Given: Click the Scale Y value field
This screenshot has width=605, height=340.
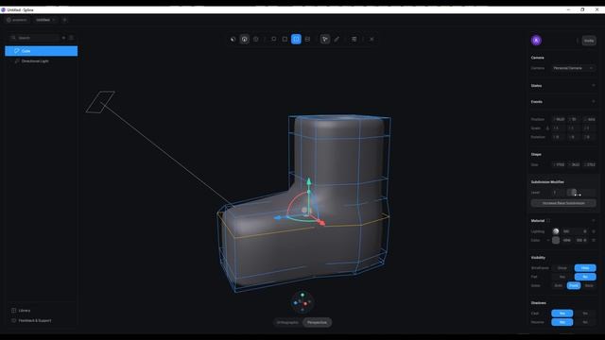Looking at the screenshot, I should tap(574, 128).
